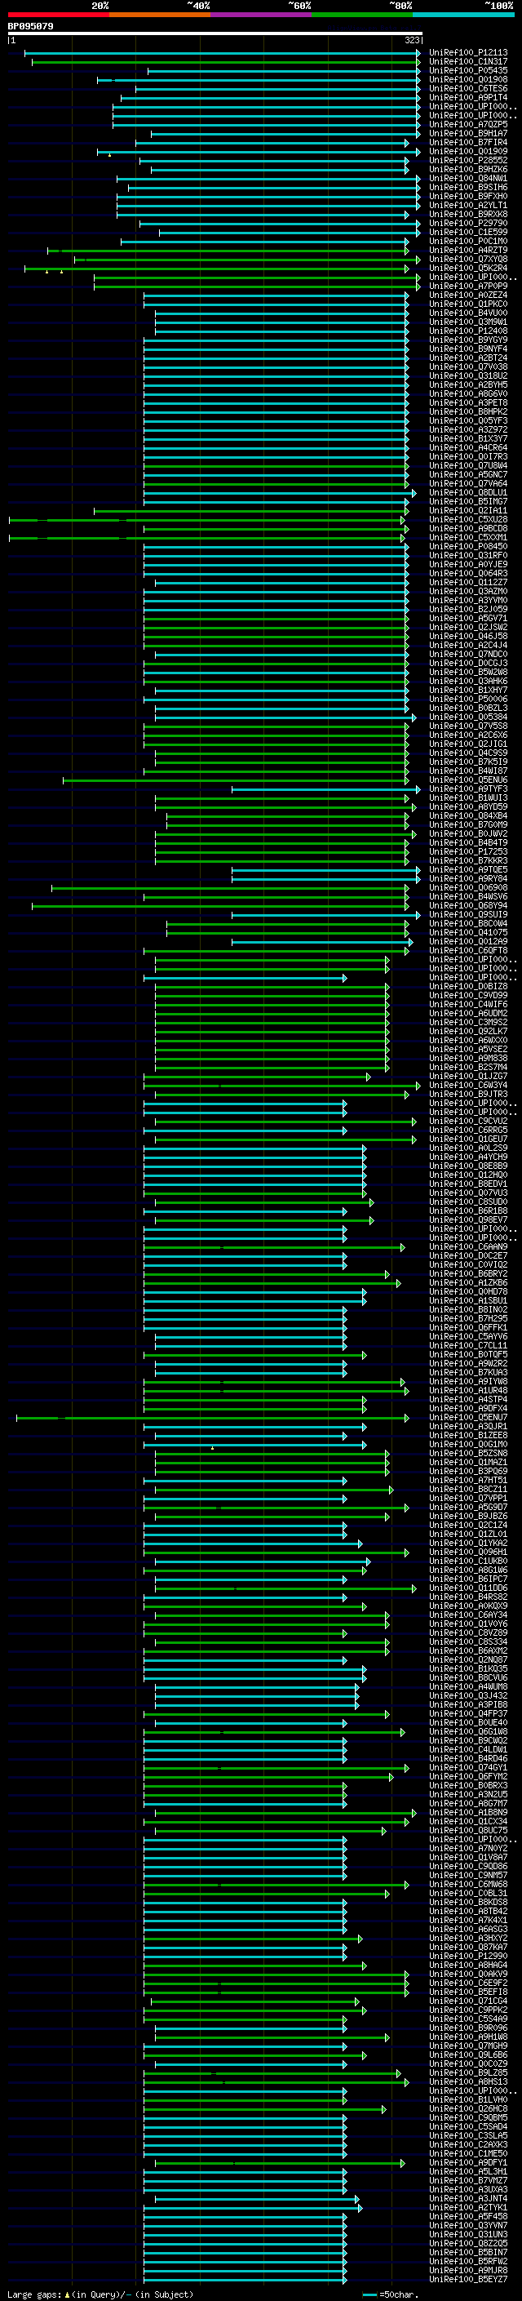Select the UniRef100_Q31UN3 label

tap(468, 2236)
